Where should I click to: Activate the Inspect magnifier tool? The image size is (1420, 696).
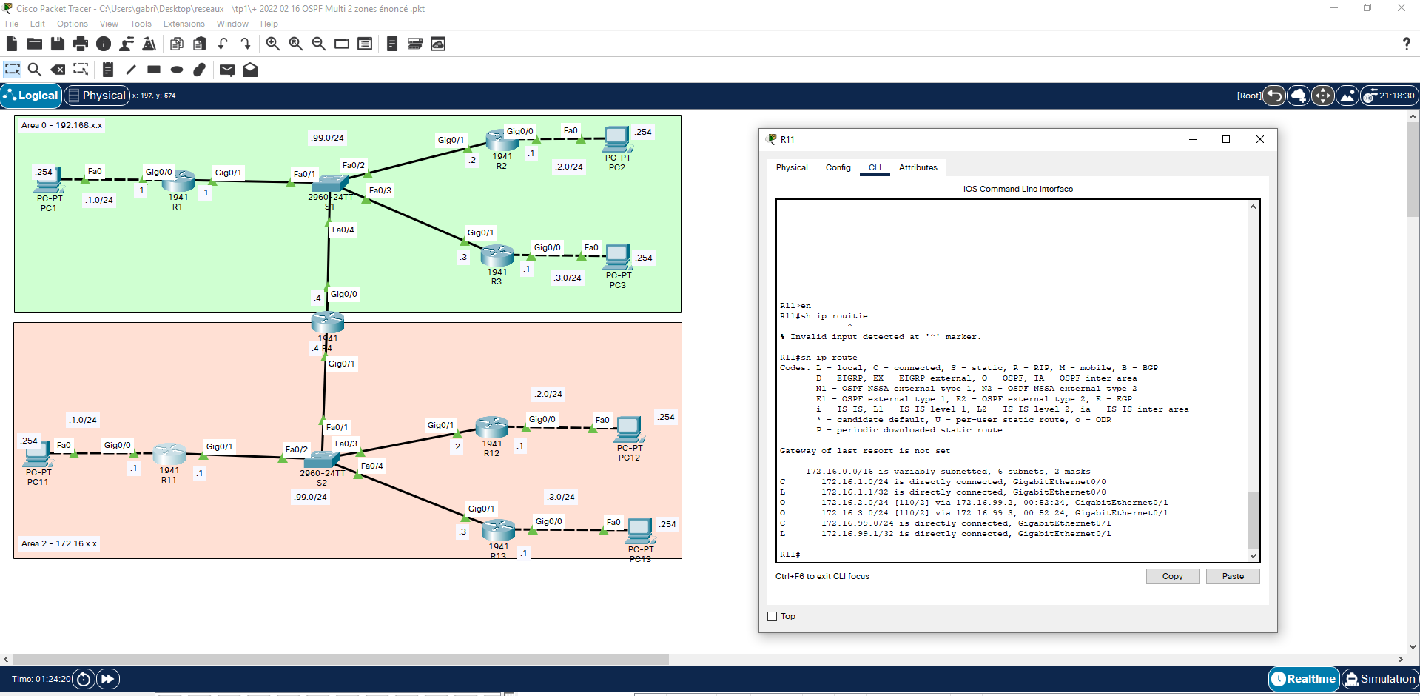pos(35,70)
